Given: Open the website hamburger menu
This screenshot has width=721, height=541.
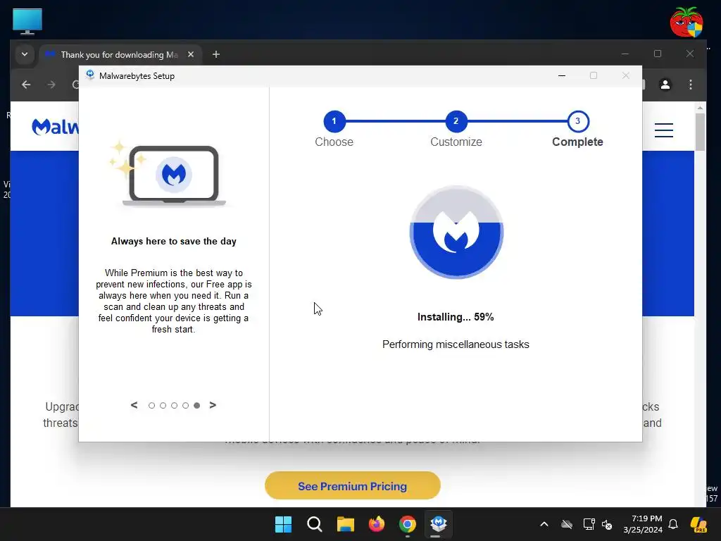Looking at the screenshot, I should 663,130.
